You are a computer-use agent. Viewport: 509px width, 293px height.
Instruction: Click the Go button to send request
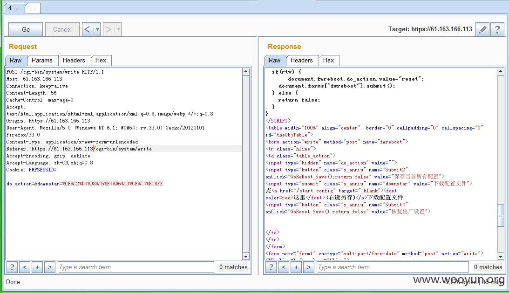tap(25, 29)
